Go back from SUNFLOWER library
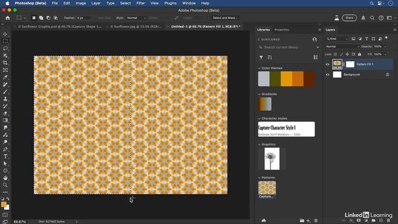The image size is (398, 224). coord(259,40)
